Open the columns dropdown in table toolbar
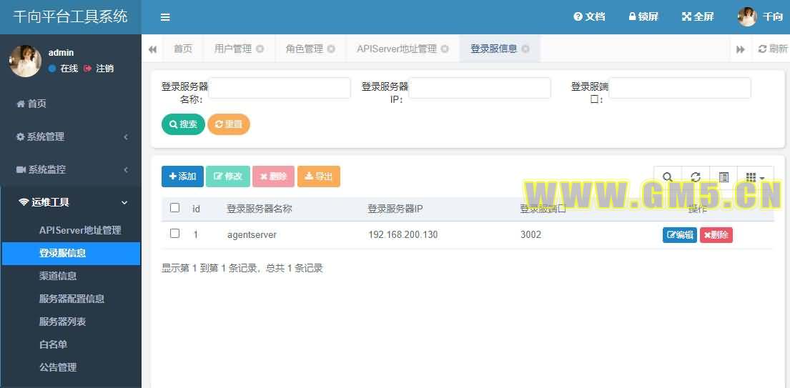The image size is (790, 388). pos(755,177)
